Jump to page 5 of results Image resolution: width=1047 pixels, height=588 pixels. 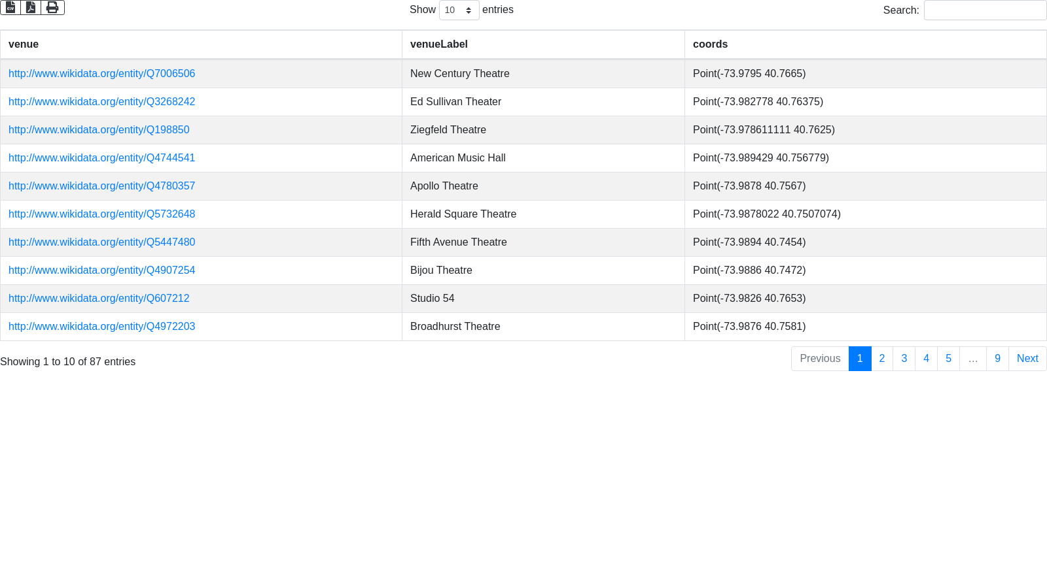pos(948,359)
